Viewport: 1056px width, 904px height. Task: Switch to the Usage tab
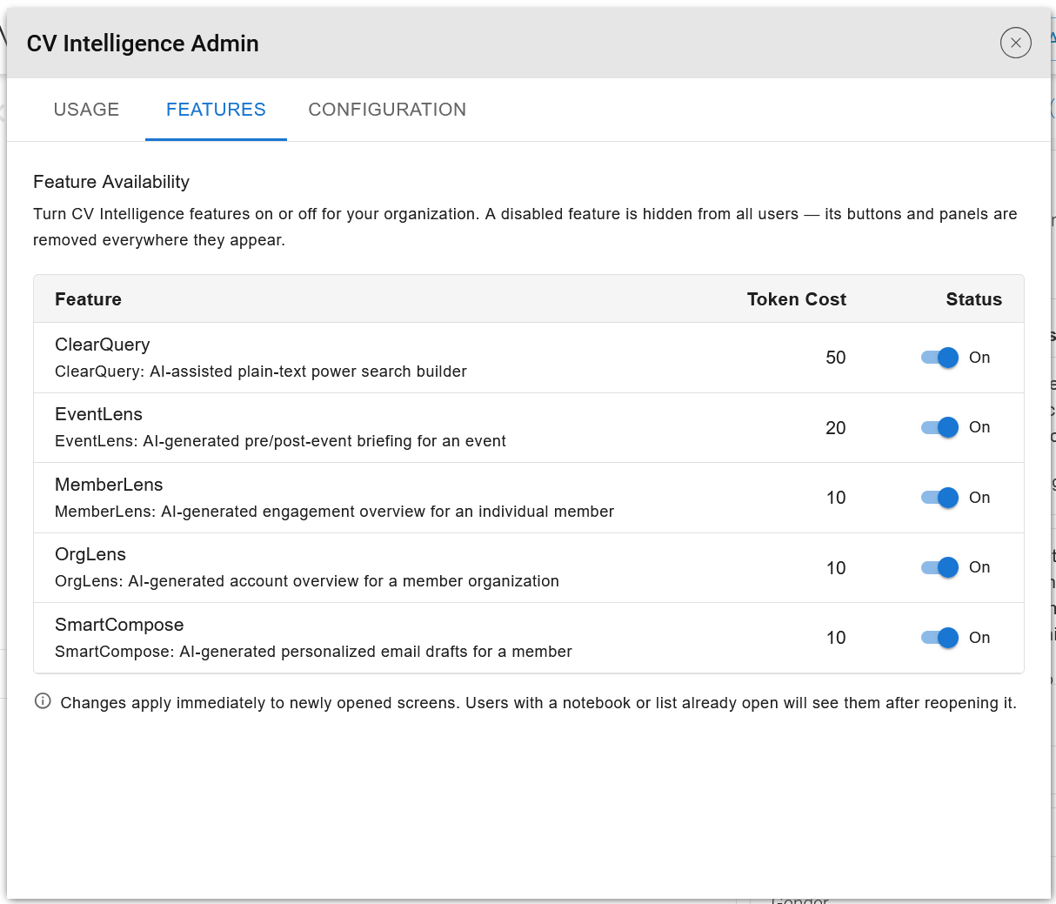click(x=86, y=110)
